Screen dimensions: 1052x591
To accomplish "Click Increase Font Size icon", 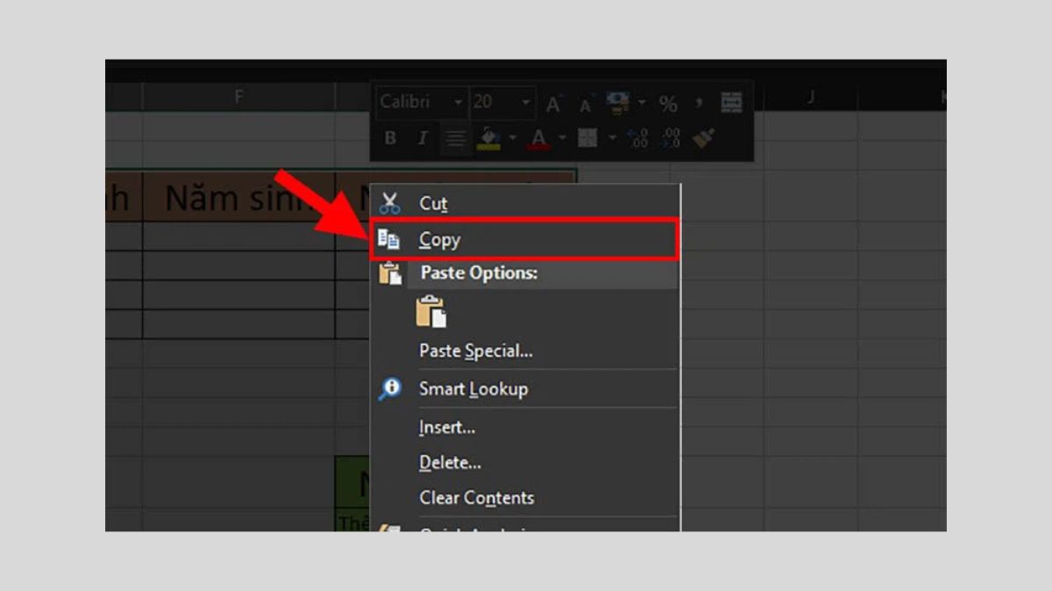I will pyautogui.click(x=553, y=104).
